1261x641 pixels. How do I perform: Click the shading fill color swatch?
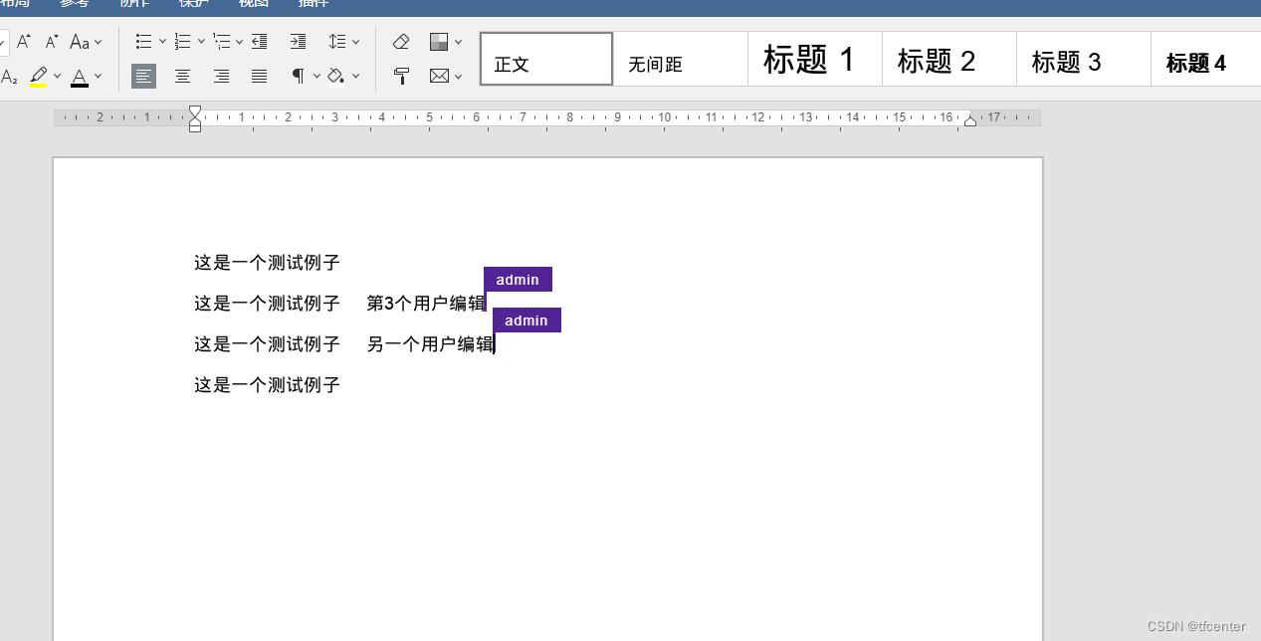tap(337, 76)
